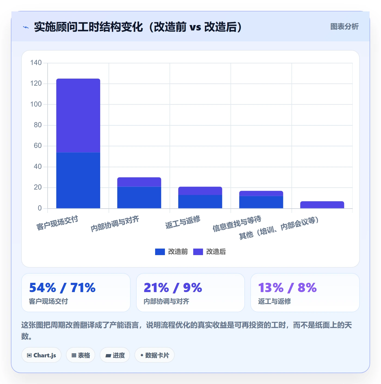The height and width of the screenshot is (384, 381).
Task: Click the blue 改造前 legend color box
Action: 160,252
